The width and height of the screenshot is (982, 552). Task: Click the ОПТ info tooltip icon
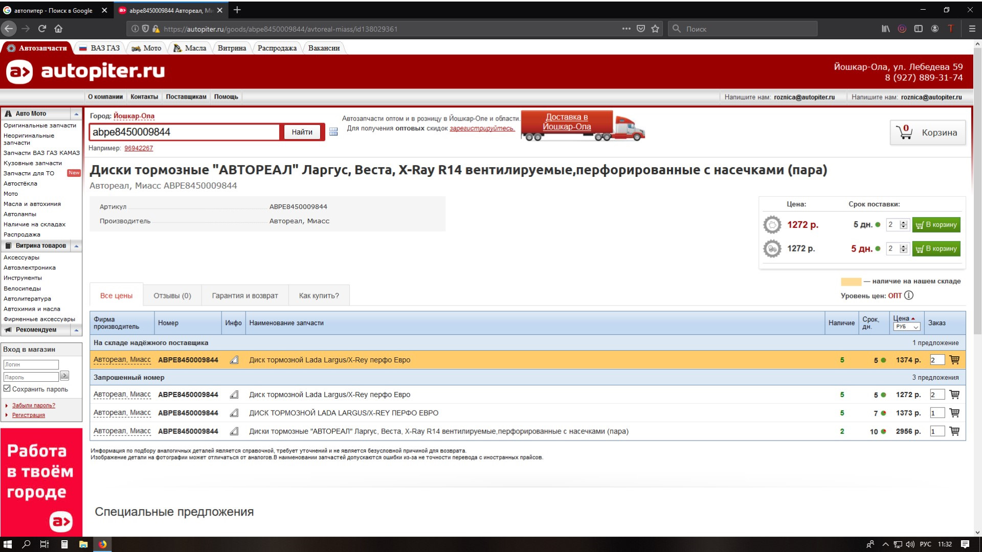910,295
